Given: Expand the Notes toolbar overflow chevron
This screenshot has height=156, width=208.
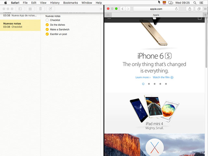Looking at the screenshot, I should (101, 9).
